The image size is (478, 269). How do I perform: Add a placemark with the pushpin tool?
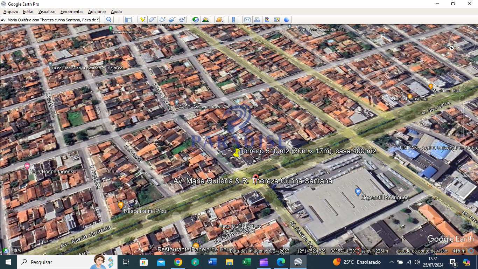[x=142, y=20]
